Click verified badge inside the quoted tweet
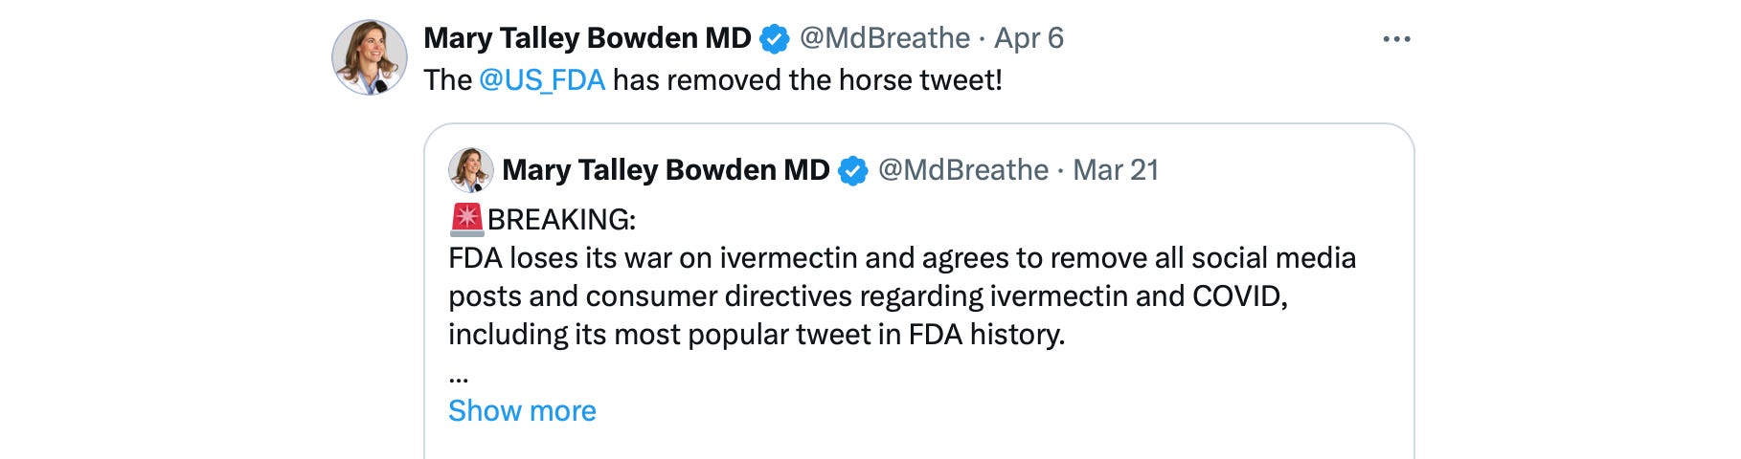The width and height of the screenshot is (1741, 459). 852,171
